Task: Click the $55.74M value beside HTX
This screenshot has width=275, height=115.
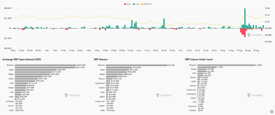Action: tap(26, 92)
